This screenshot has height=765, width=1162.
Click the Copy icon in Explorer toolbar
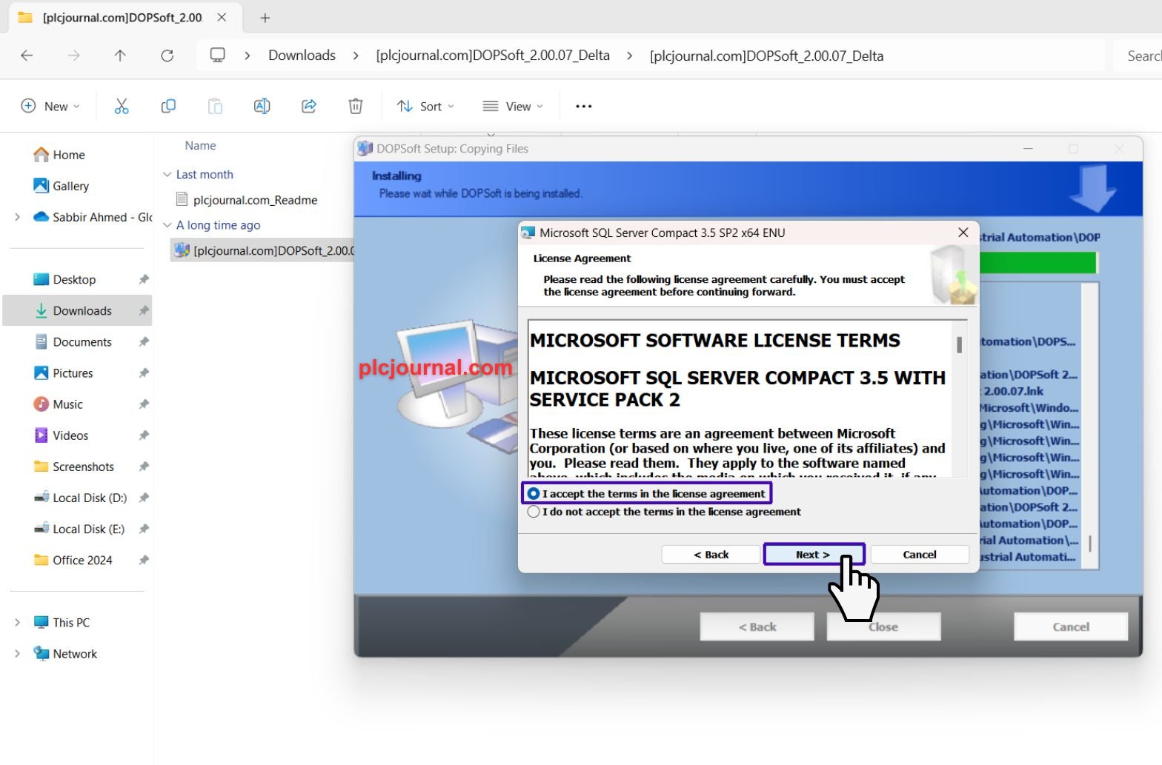click(x=168, y=107)
